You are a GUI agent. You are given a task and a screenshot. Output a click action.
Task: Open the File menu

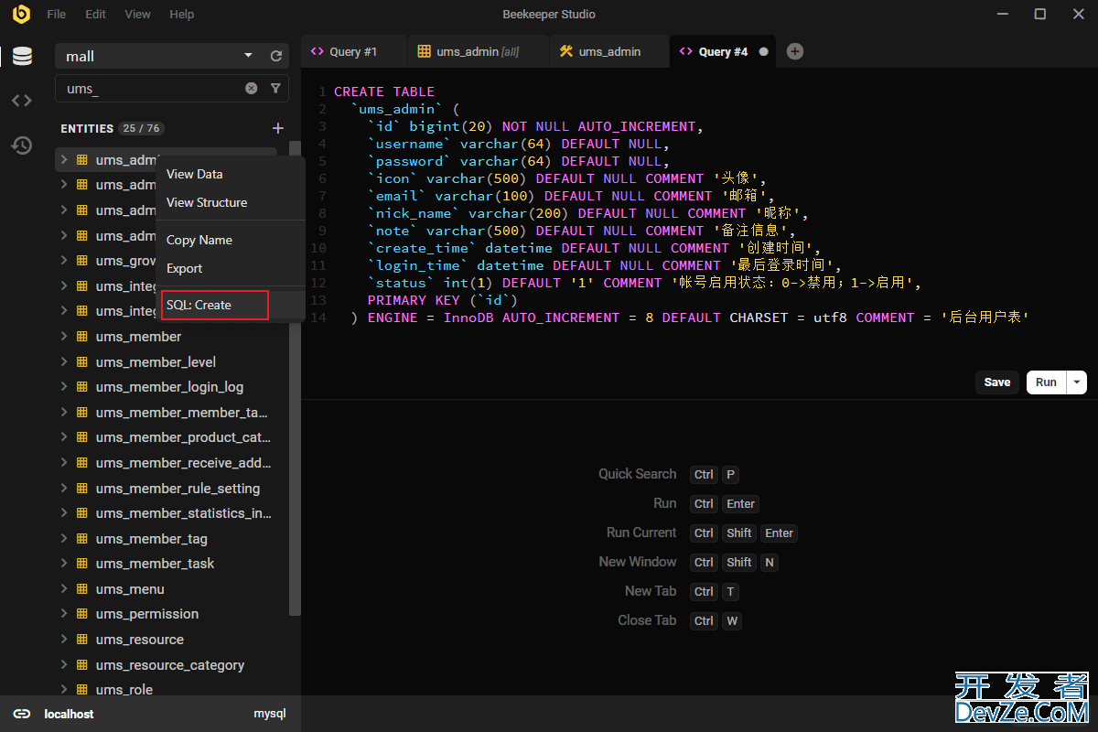point(56,15)
